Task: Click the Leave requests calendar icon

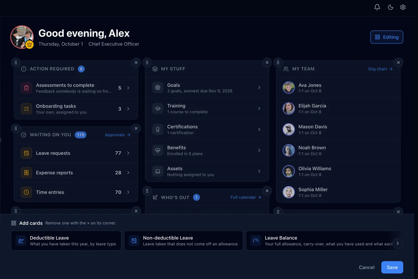Action: point(26,153)
